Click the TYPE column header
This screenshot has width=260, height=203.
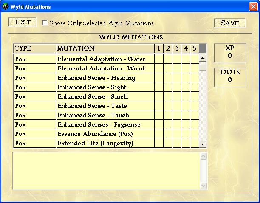click(35, 48)
